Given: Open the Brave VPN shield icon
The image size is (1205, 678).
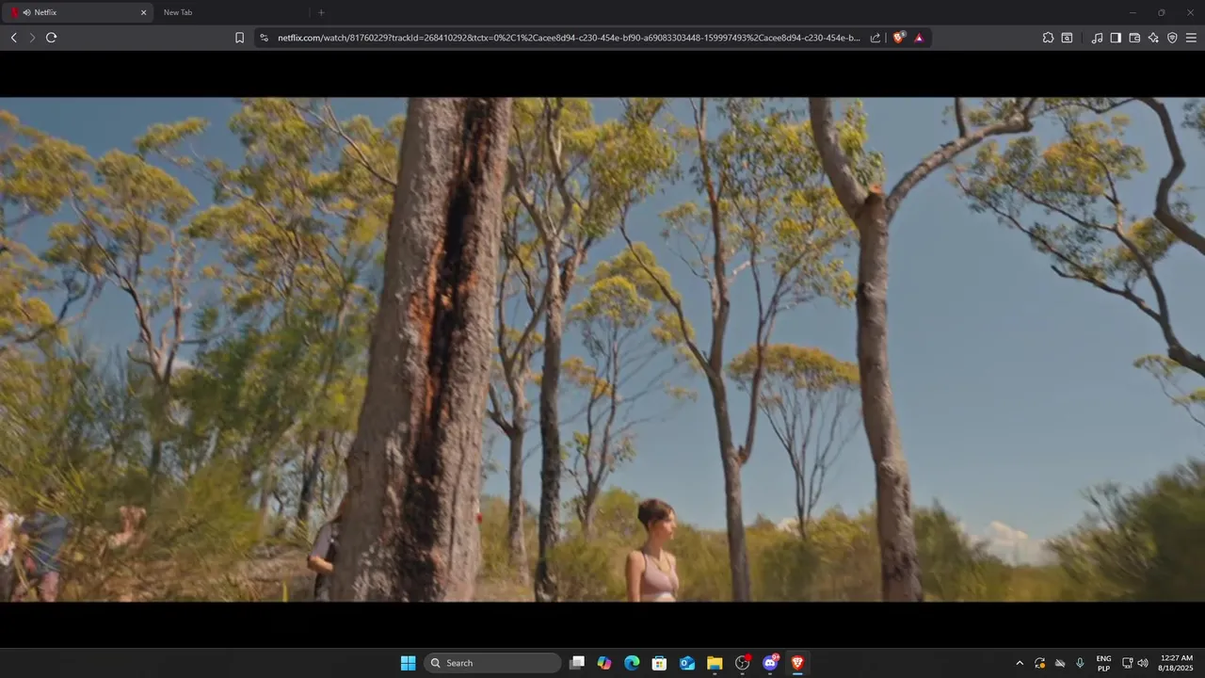Looking at the screenshot, I should click(1172, 38).
